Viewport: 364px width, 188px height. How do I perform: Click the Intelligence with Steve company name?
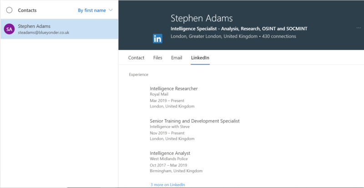coord(171,127)
